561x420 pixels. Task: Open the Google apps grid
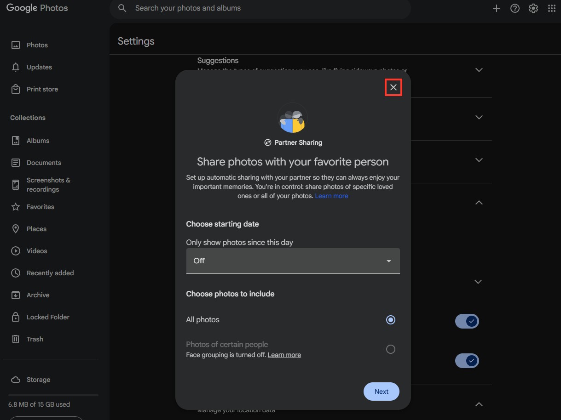click(552, 8)
